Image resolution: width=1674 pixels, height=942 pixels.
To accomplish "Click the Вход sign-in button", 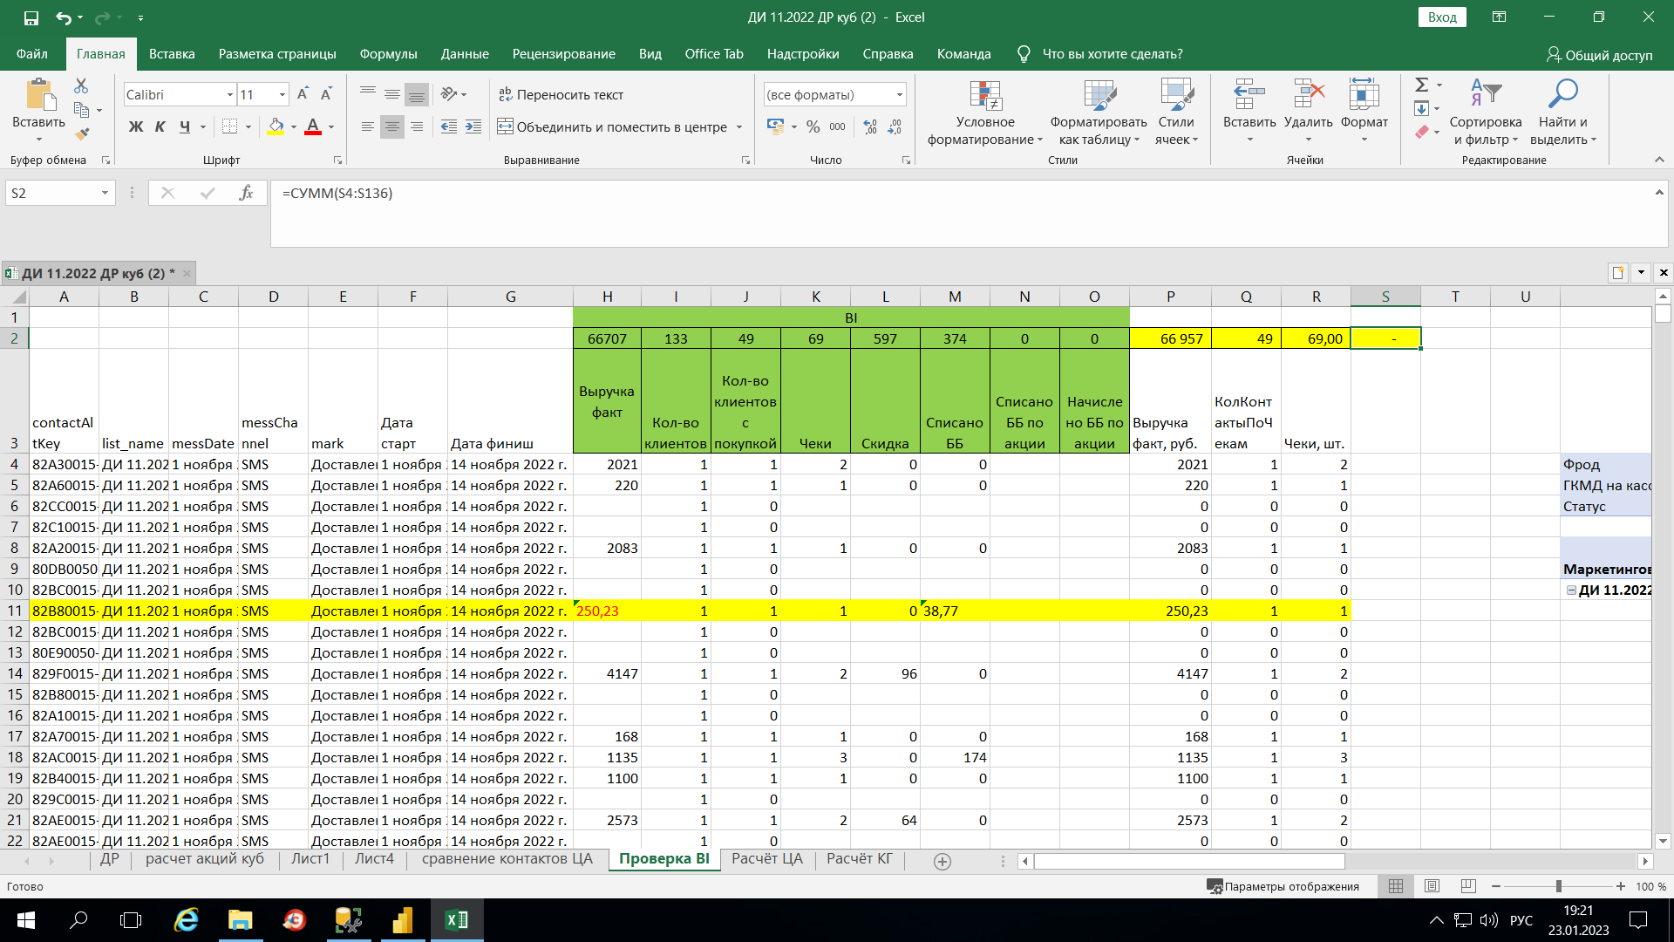I will 1442,17.
